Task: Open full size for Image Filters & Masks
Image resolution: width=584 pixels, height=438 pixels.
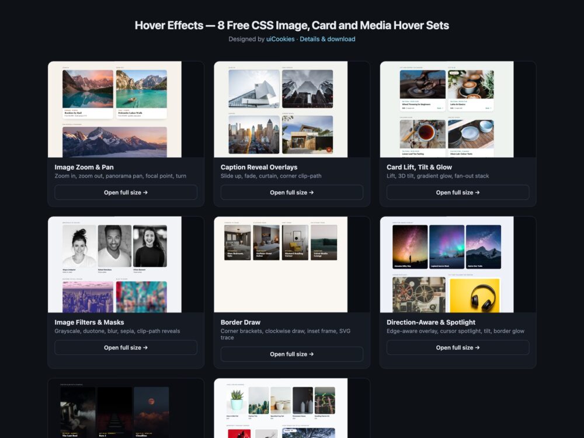Action: click(x=126, y=347)
